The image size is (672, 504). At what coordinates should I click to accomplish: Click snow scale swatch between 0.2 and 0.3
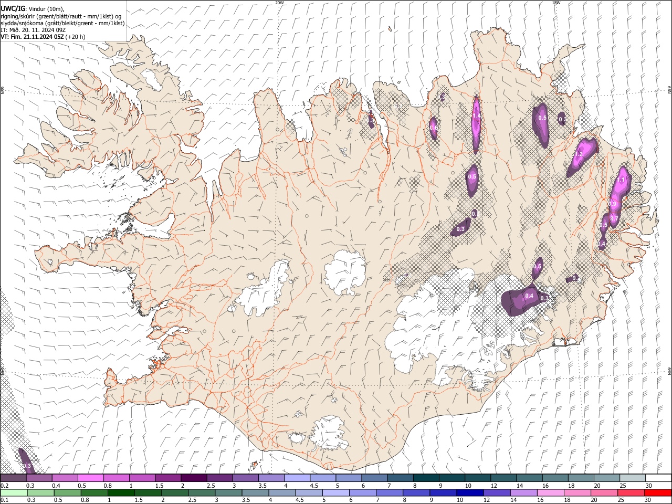coord(13,478)
